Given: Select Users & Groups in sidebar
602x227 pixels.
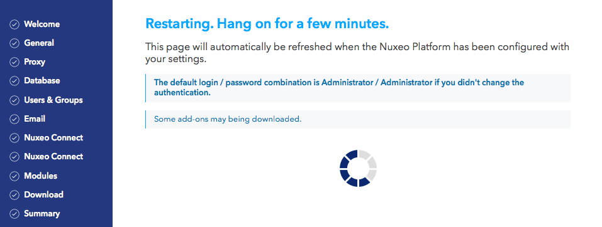Looking at the screenshot, I should tap(53, 100).
